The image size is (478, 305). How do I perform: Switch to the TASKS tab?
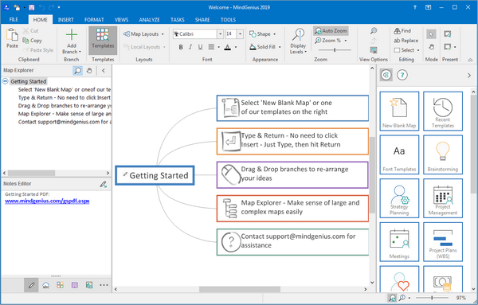178,20
